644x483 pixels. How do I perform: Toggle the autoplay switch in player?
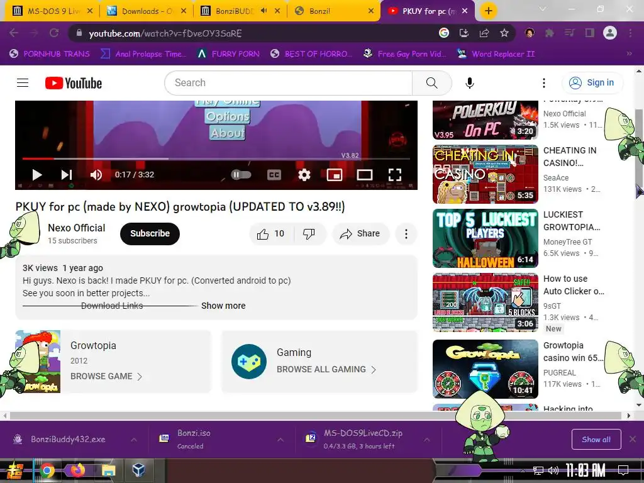(241, 175)
